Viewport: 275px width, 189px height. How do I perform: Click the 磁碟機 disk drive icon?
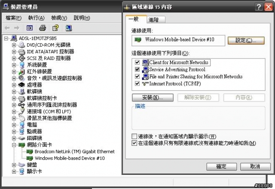pyautogui.click(x=21, y=138)
